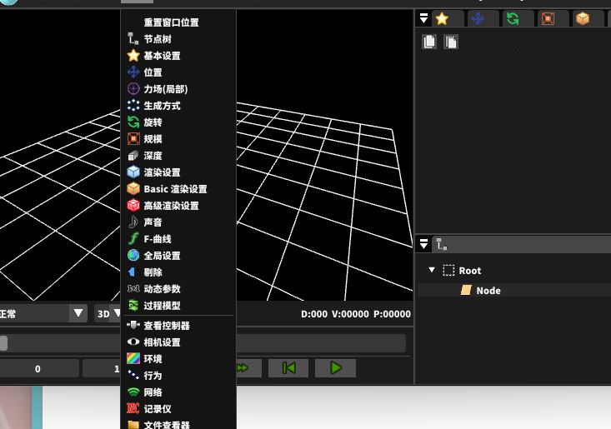Click the green play button
Screen dimensions: 611x429
pos(335,368)
